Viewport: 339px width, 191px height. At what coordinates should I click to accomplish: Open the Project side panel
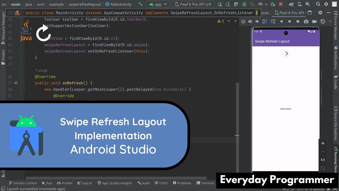click(x=3, y=57)
